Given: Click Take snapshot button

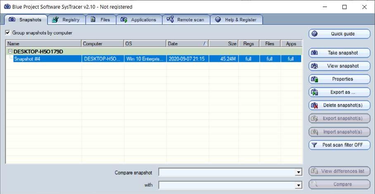Looking at the screenshot, I should [x=339, y=53].
